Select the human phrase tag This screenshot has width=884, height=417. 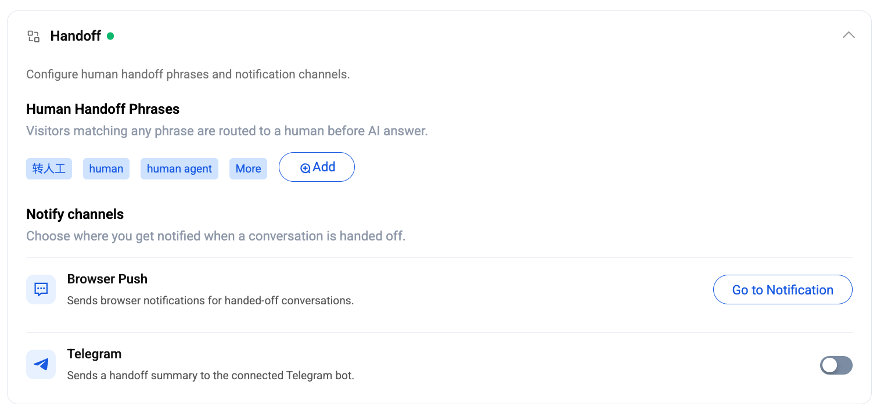coord(106,168)
